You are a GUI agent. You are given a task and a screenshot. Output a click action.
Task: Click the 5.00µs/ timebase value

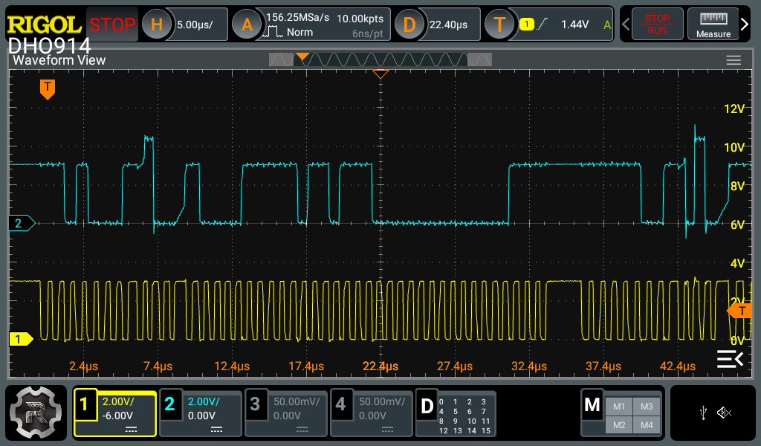coord(195,25)
